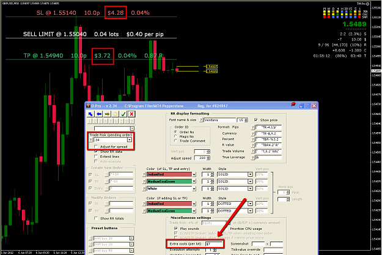382x255 pixels.
Task: Click the ? button beside the Percent format
Action: 252,139
